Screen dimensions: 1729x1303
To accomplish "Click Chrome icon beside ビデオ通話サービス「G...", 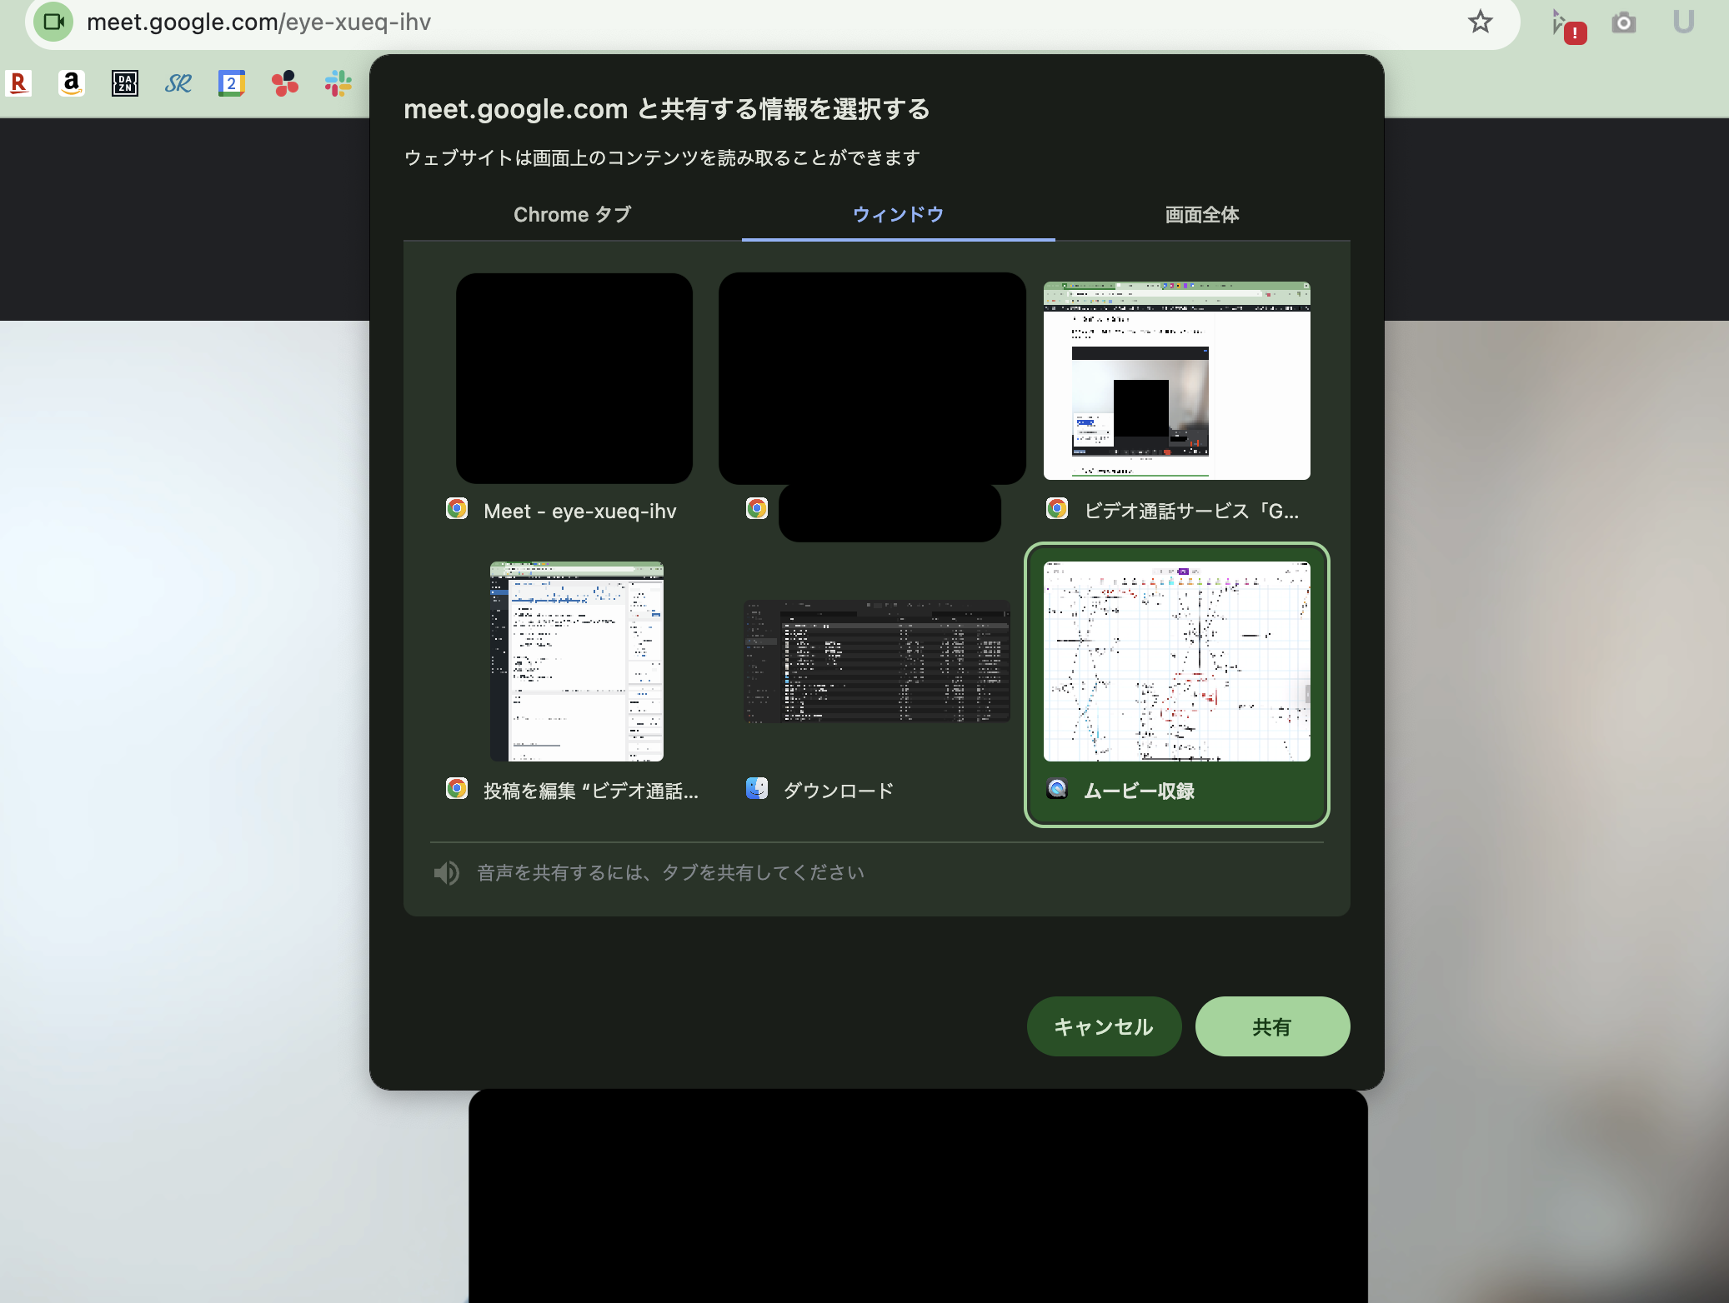I will 1057,509.
